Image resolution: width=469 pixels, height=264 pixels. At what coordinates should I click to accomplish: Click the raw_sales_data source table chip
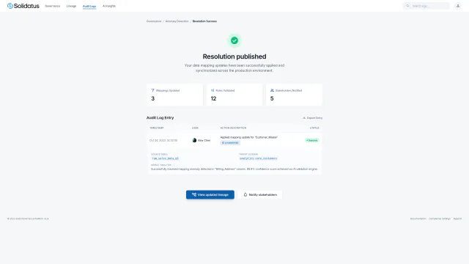[165, 158]
